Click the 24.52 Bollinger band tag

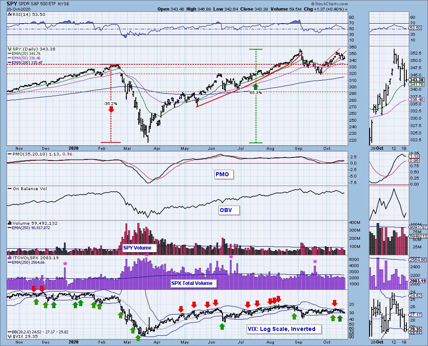(415, 296)
